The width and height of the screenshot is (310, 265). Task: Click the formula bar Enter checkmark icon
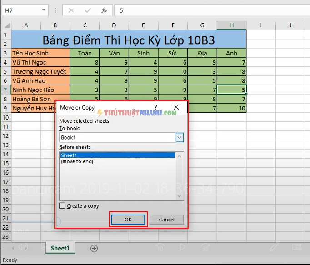coord(88,10)
